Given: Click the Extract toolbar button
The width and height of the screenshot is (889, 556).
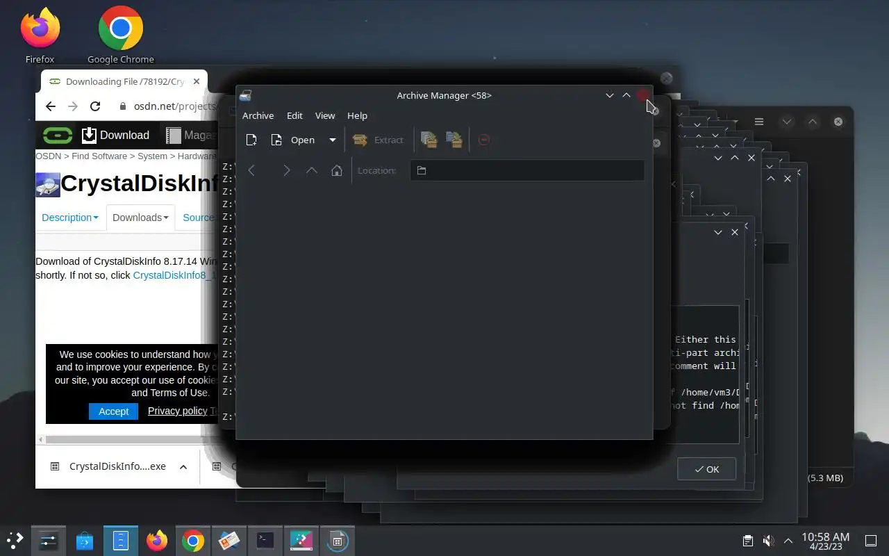Looking at the screenshot, I should (378, 140).
